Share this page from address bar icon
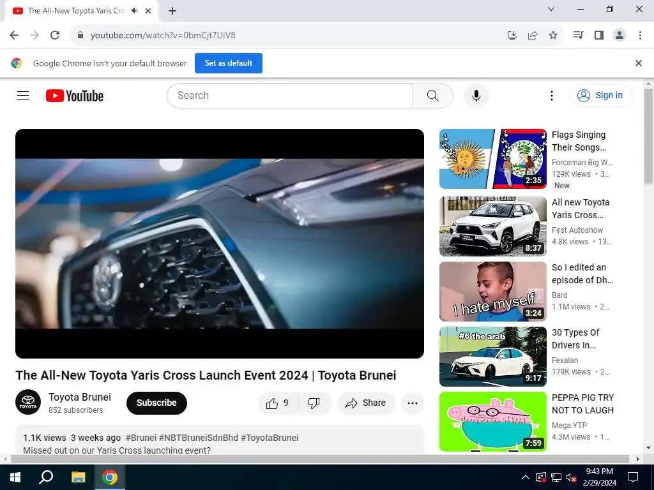 pyautogui.click(x=533, y=36)
